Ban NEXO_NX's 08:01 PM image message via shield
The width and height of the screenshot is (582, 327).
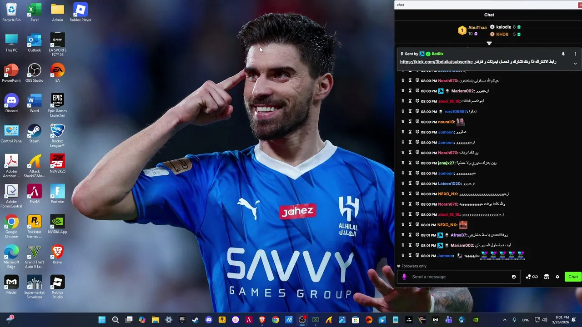[417, 224]
